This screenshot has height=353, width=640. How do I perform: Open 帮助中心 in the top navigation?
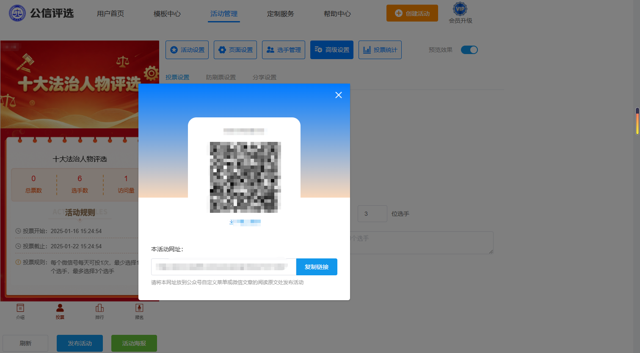(x=337, y=14)
